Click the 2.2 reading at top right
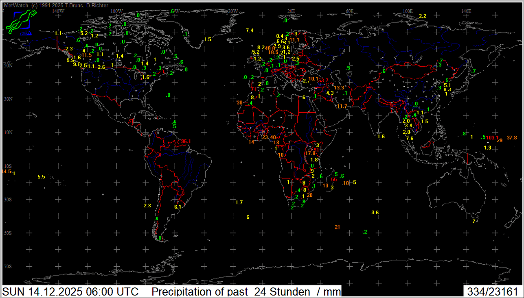This screenshot has height=298, width=524. 422,16
